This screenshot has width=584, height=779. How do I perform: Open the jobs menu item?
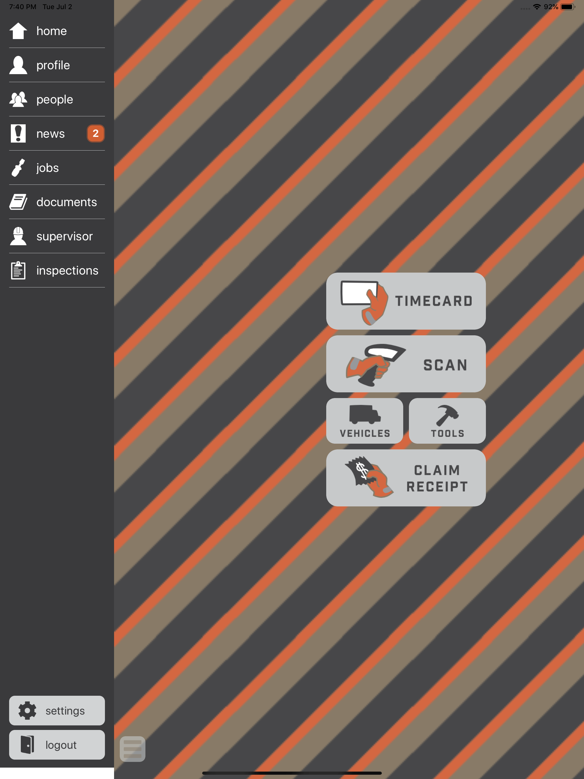[x=57, y=168]
